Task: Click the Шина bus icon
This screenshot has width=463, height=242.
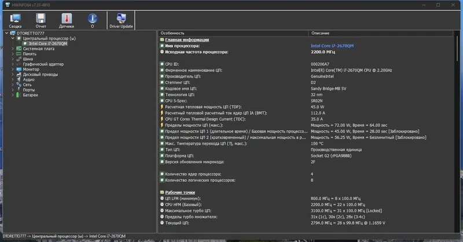Action: (19, 59)
